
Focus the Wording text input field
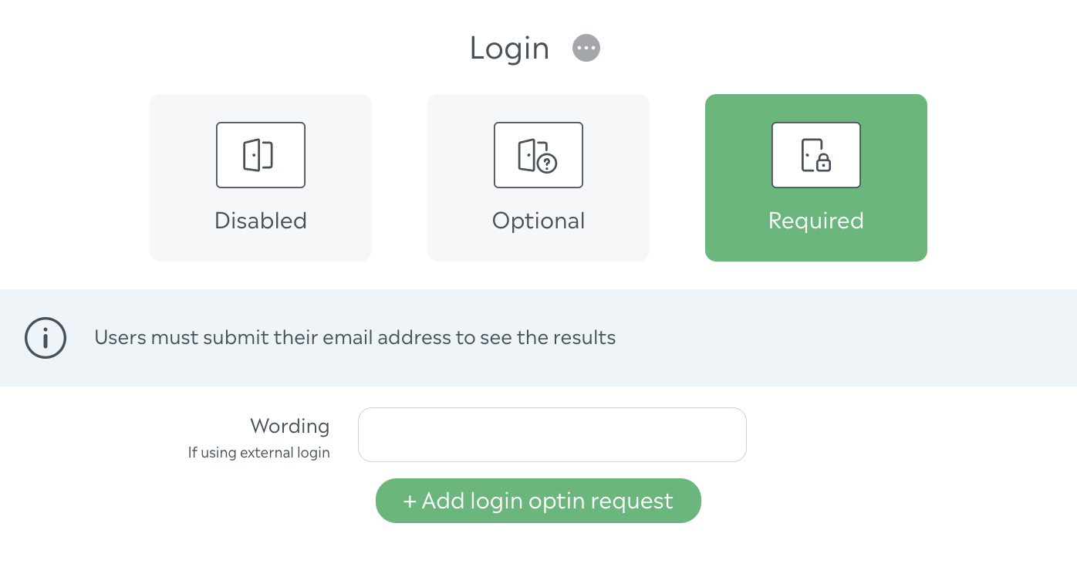click(552, 434)
